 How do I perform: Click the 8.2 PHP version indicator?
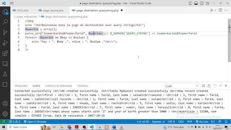click(213, 122)
